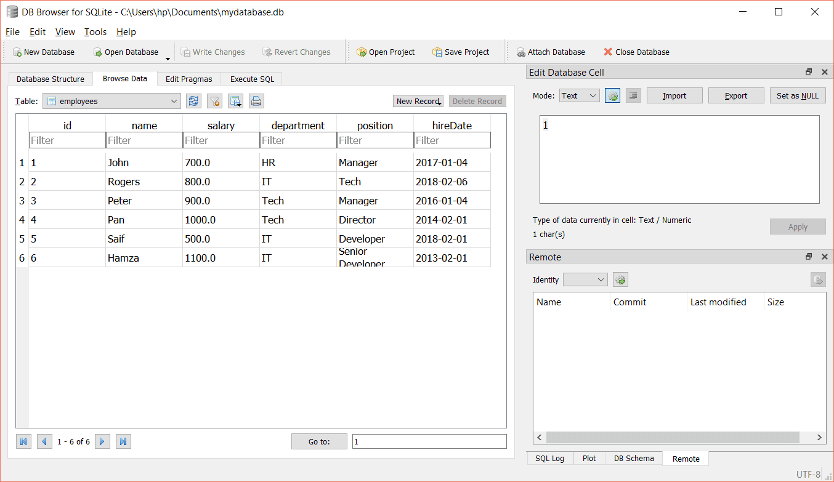
Task: Toggle automatic apply of cell edits
Action: 612,95
